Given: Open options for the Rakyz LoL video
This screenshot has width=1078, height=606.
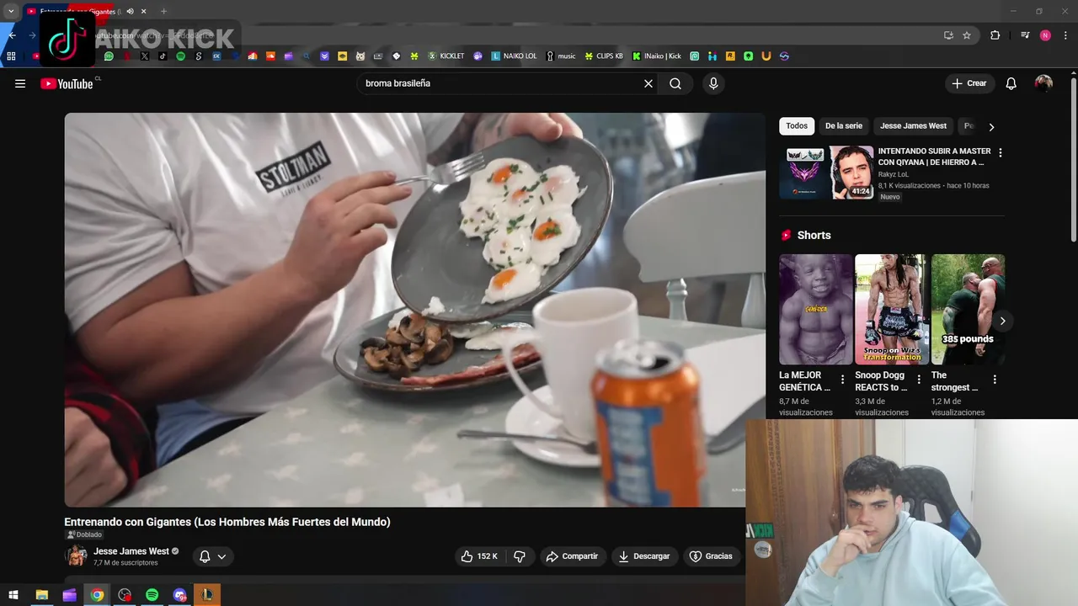Looking at the screenshot, I should [x=1001, y=153].
